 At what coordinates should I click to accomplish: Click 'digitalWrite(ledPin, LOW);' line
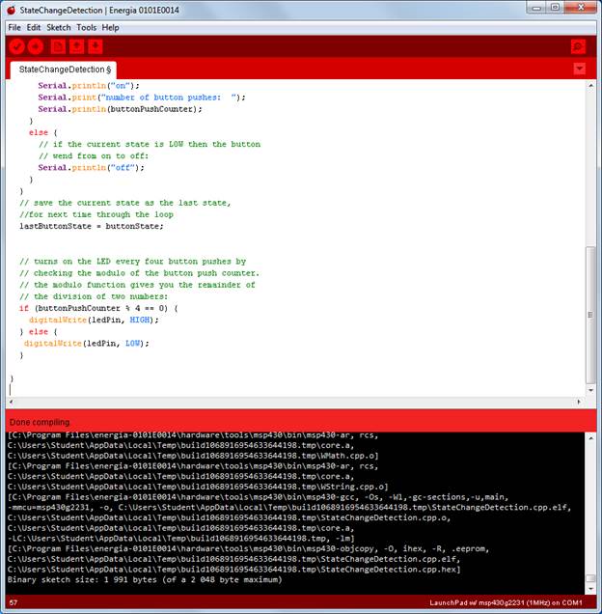click(87, 344)
